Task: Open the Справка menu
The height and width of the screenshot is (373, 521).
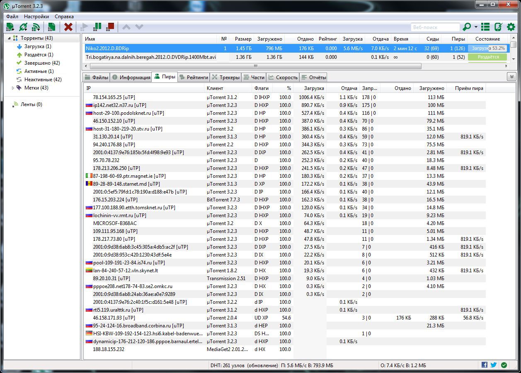Action: [64, 17]
